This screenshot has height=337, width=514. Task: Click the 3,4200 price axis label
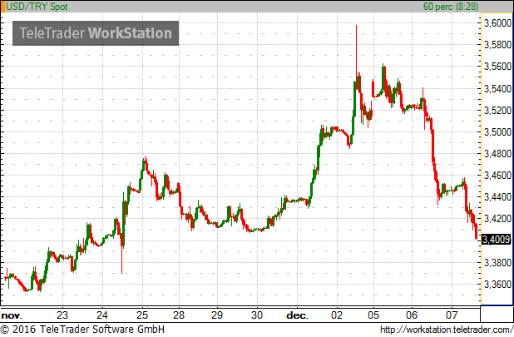(497, 218)
